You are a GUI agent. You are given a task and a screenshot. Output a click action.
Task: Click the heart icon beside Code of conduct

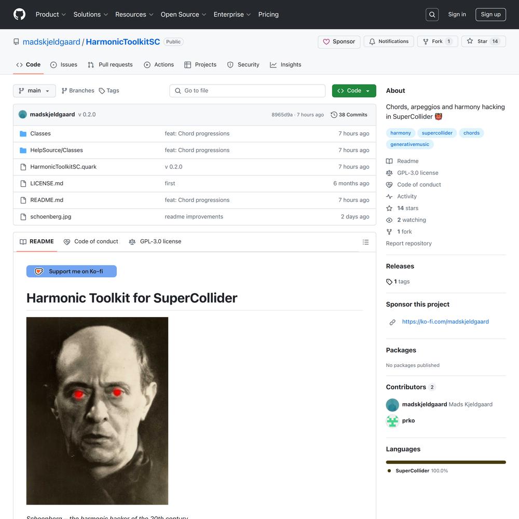click(x=389, y=185)
